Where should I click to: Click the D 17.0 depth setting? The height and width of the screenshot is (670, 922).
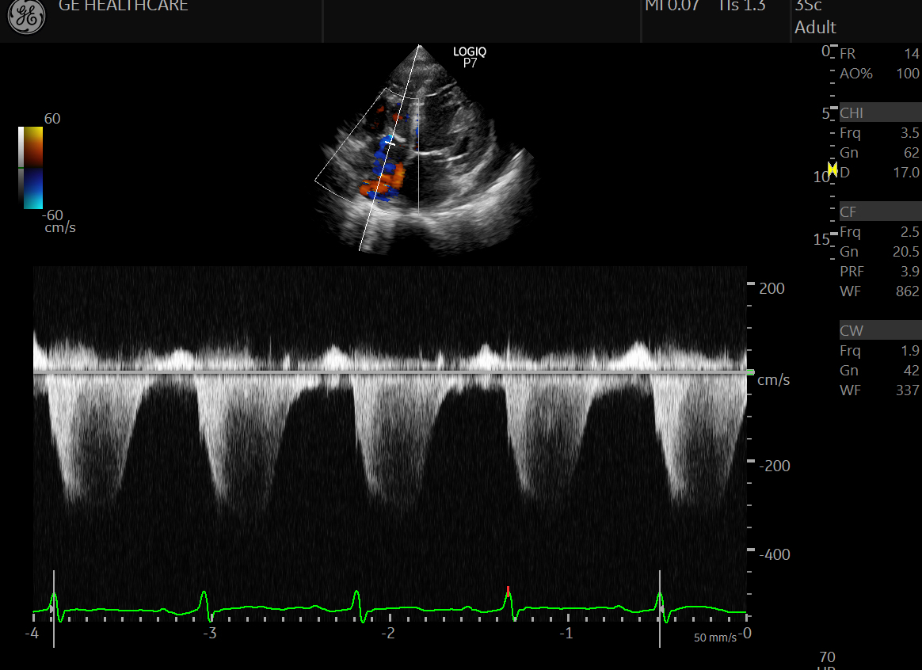point(879,173)
